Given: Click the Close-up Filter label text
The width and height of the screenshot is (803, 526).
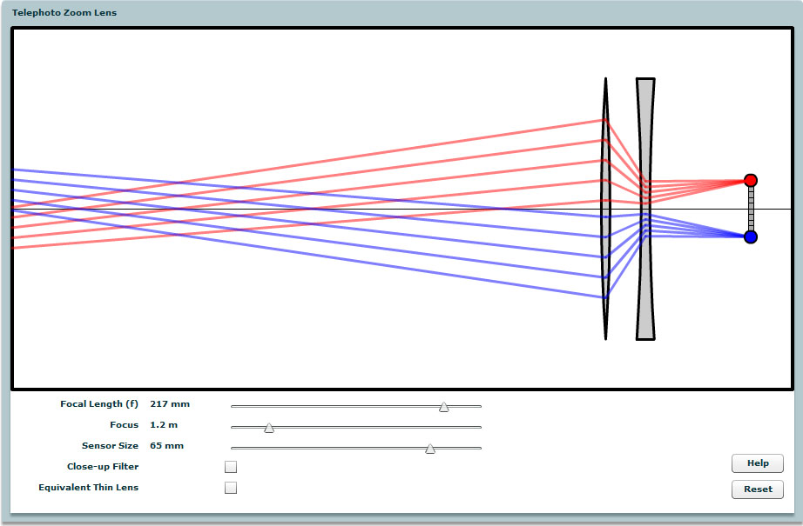Looking at the screenshot, I should tap(103, 467).
